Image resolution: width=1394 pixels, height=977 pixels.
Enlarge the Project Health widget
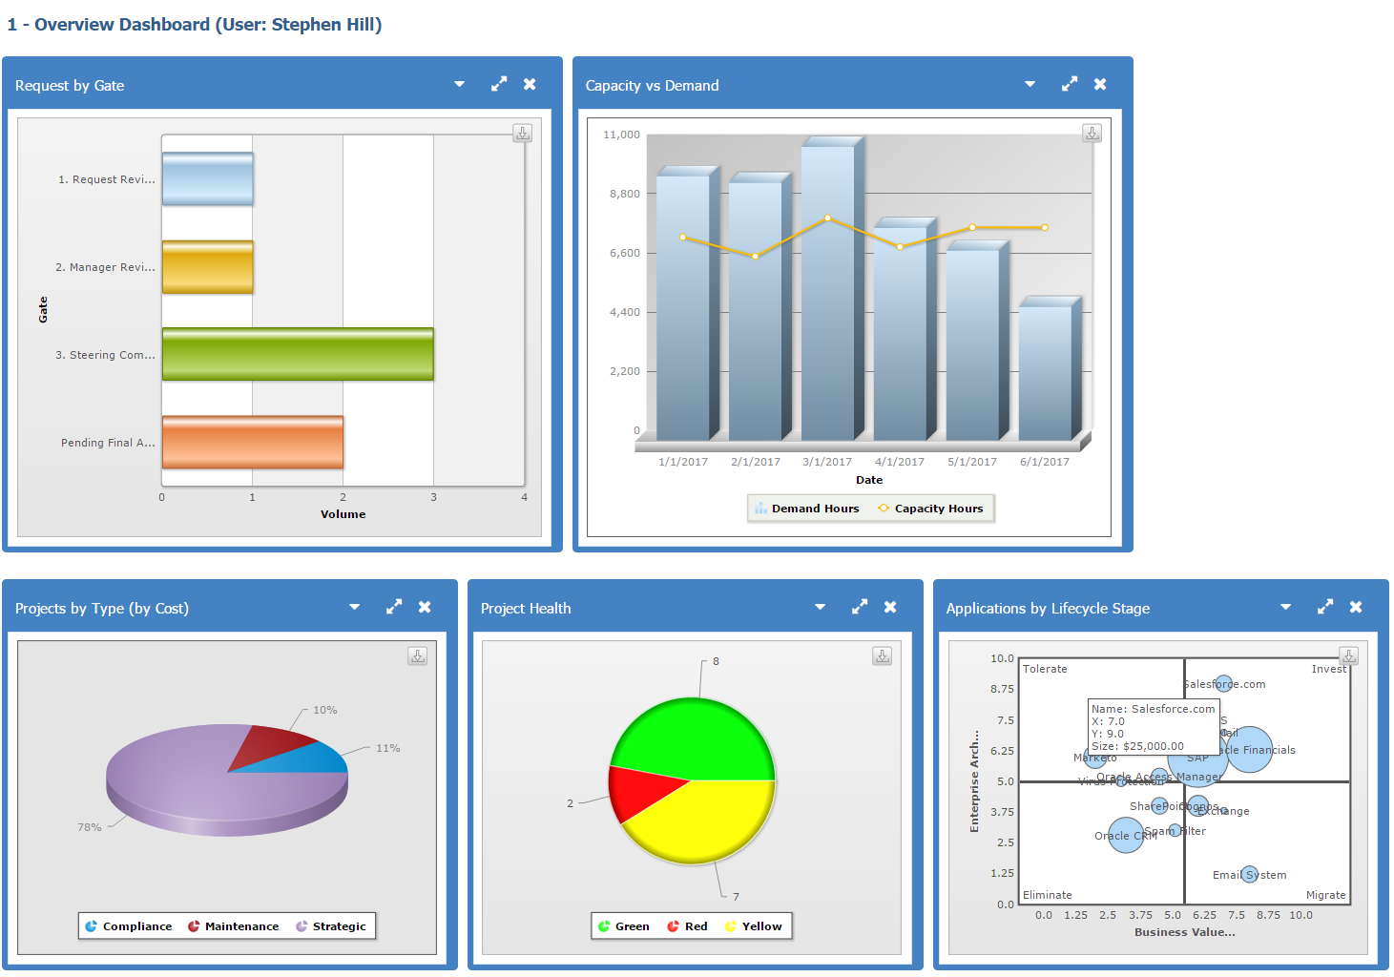[x=859, y=607]
